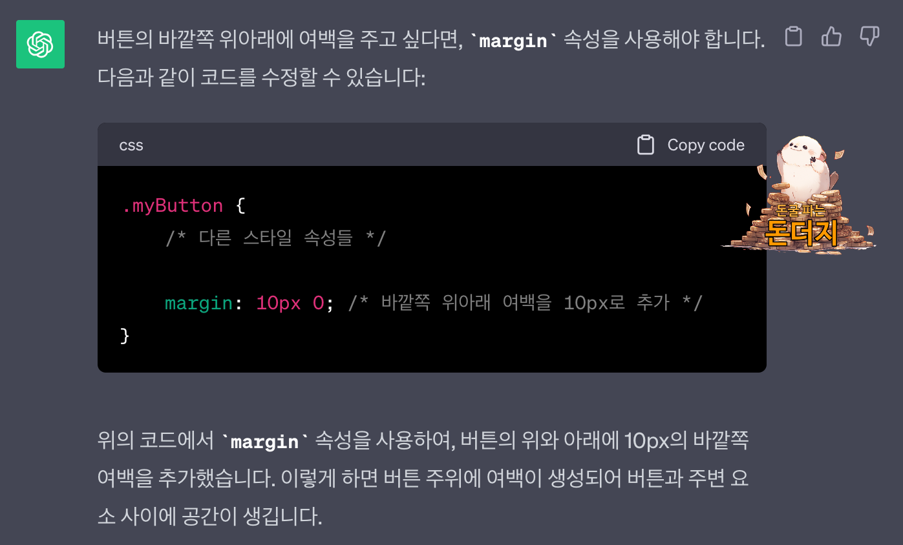Select the Korean comment inside the code block
The height and width of the screenshot is (545, 903).
point(275,238)
